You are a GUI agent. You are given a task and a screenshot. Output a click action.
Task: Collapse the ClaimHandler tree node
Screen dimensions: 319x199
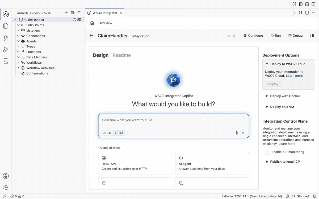[16, 20]
